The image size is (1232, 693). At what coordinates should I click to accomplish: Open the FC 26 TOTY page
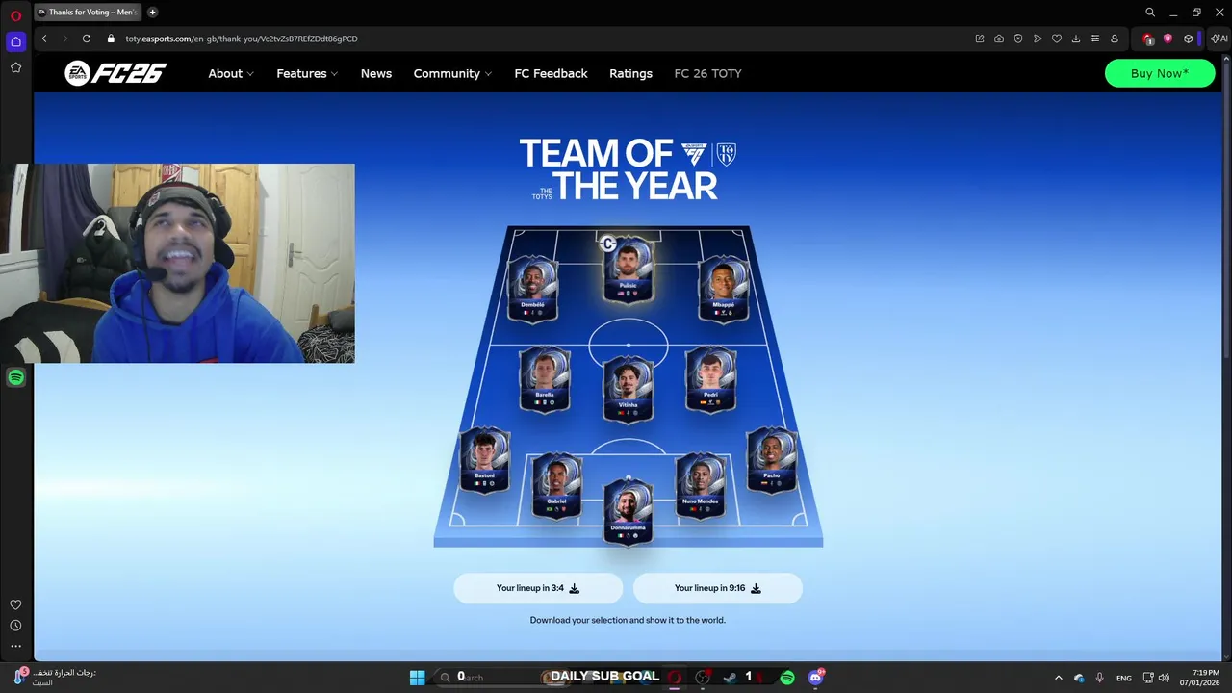[707, 73]
